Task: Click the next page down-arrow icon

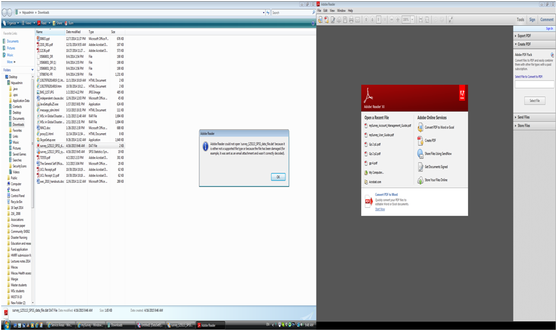Action: pos(373,20)
